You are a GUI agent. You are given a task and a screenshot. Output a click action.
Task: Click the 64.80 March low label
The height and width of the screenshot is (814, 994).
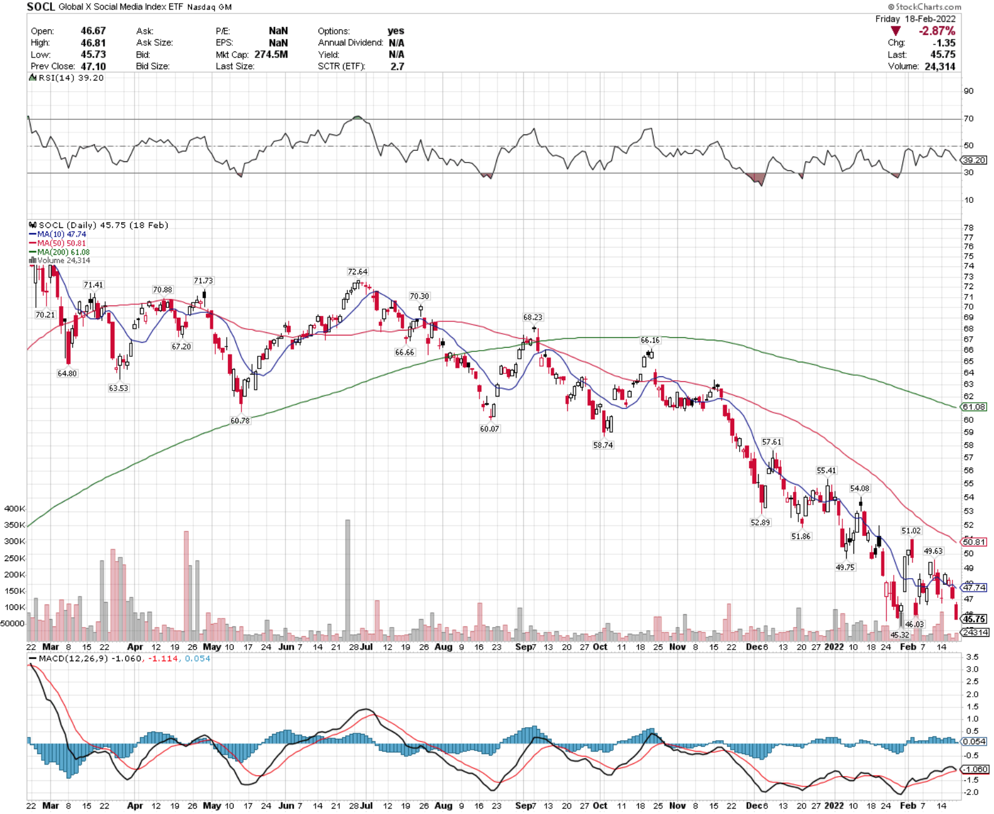(x=67, y=373)
